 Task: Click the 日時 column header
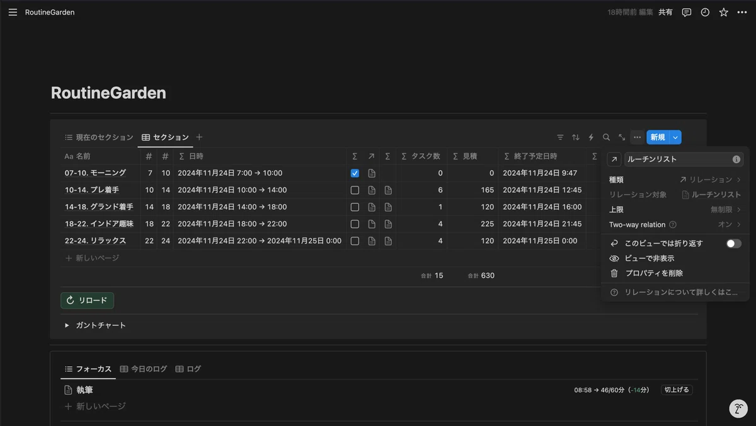(260, 156)
